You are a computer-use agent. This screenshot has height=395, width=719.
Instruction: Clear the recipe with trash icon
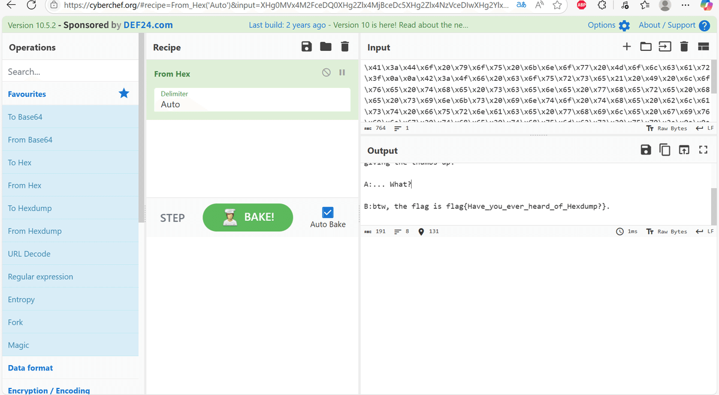point(345,46)
